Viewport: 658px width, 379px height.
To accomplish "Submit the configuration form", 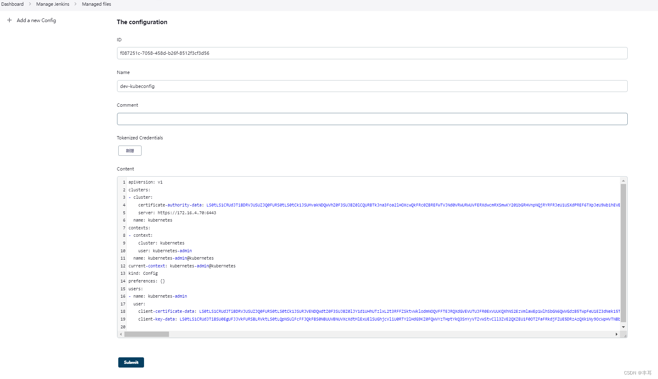I will point(131,362).
